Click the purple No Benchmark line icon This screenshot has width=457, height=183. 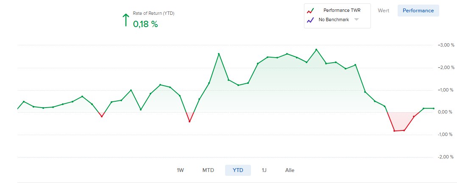(x=310, y=20)
